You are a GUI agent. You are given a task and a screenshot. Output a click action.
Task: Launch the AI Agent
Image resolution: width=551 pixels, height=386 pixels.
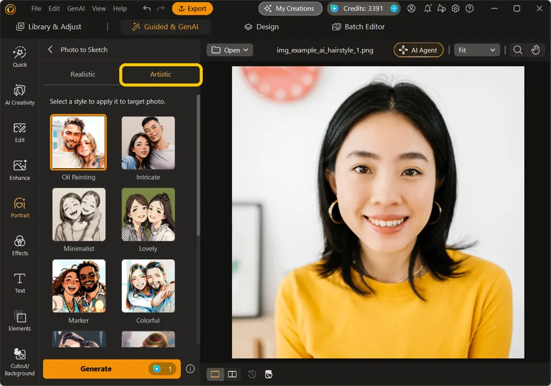point(419,50)
